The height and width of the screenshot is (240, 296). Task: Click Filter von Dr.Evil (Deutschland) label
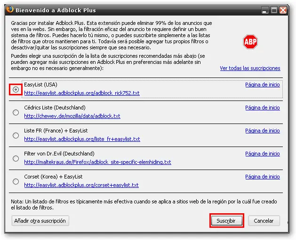click(59, 154)
